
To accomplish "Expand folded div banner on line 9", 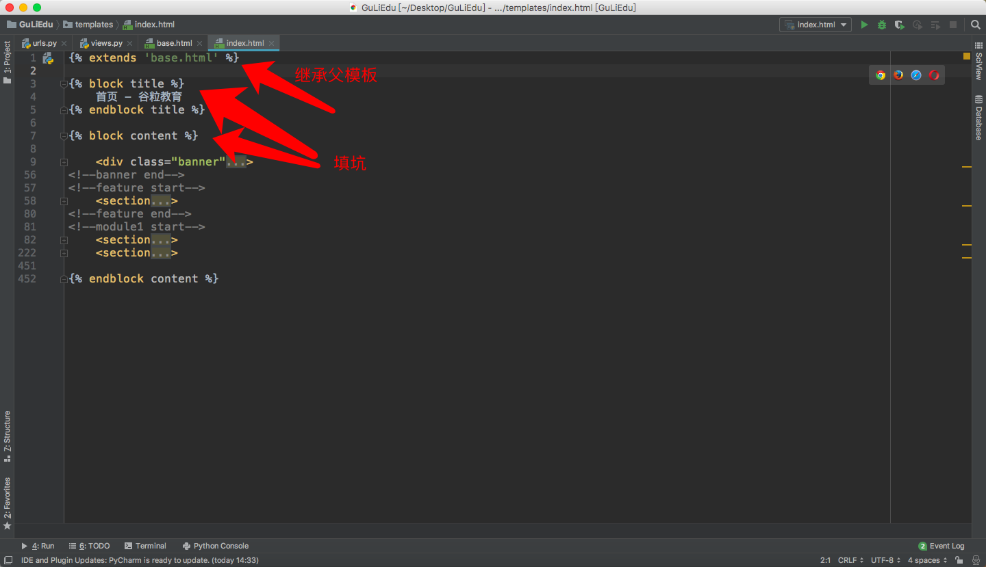I will [64, 162].
